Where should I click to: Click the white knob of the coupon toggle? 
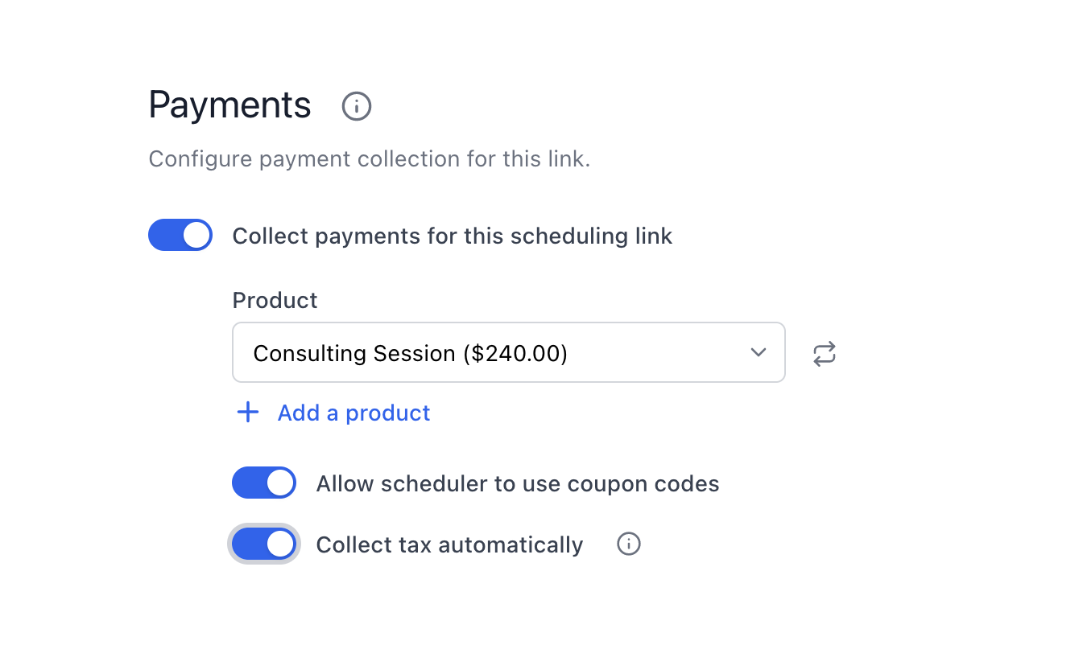[x=279, y=483]
